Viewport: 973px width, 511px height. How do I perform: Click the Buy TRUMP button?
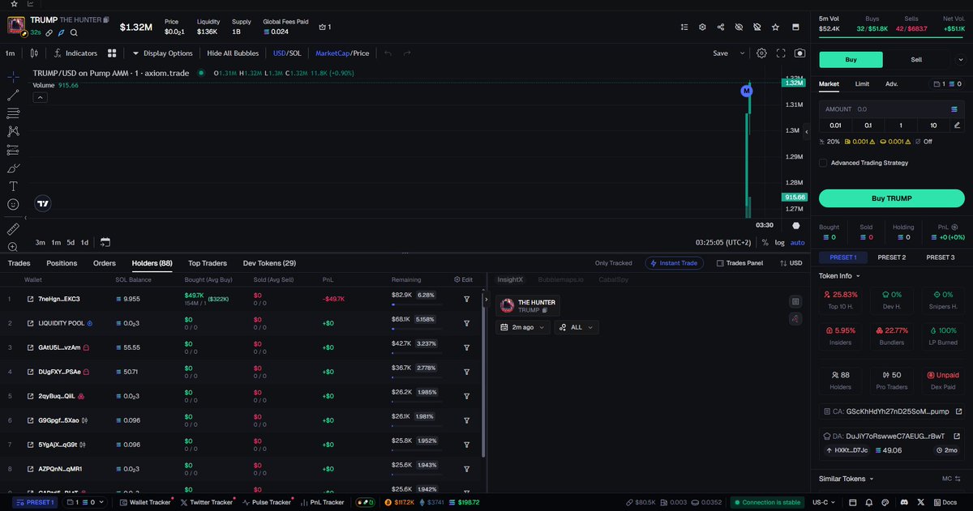pos(892,198)
